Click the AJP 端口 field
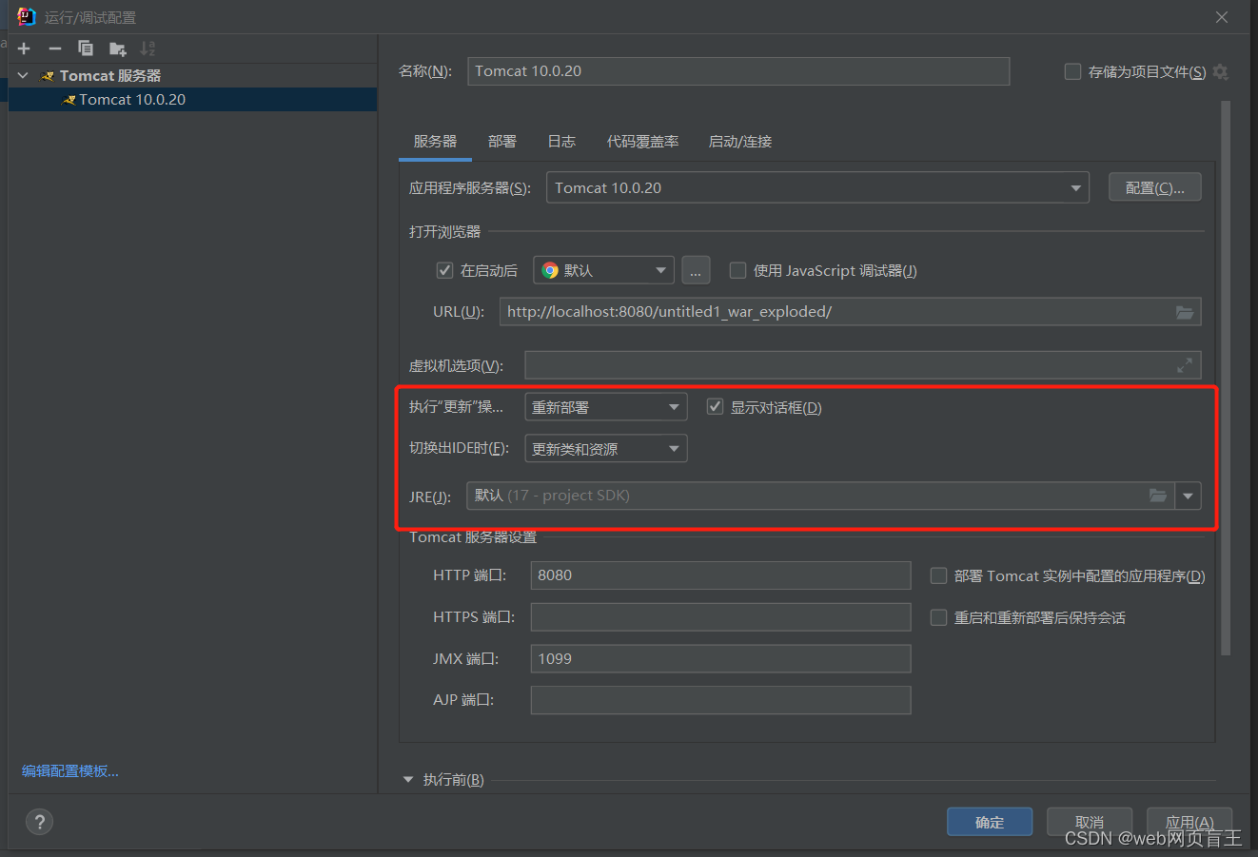The height and width of the screenshot is (857, 1258). tap(720, 700)
